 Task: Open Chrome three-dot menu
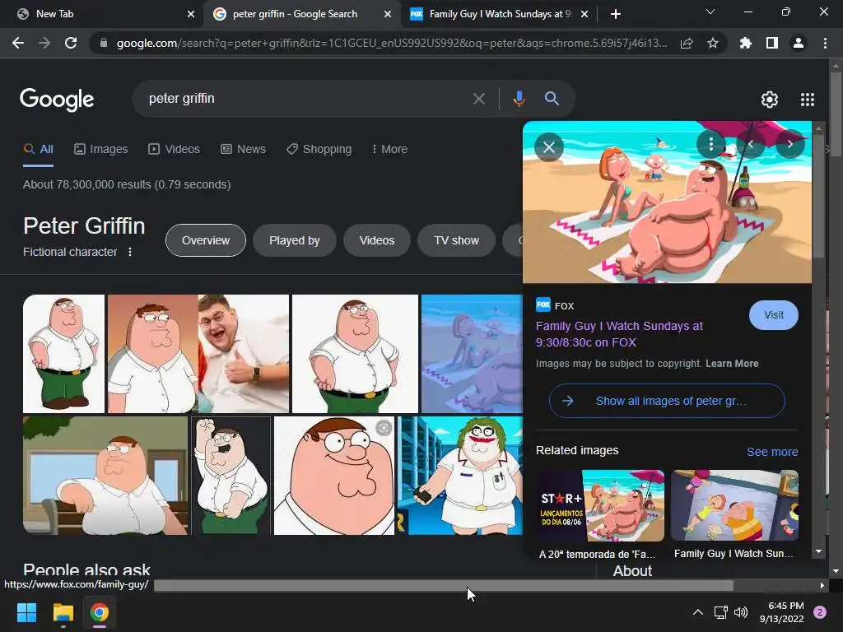(x=825, y=43)
